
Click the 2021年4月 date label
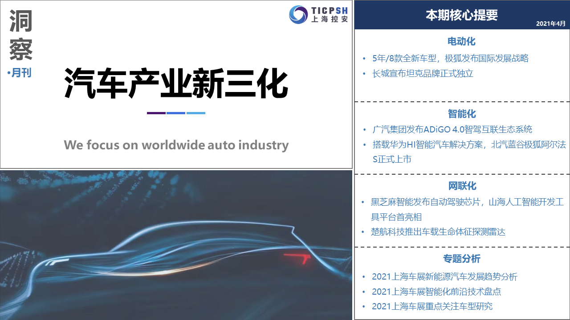pyautogui.click(x=550, y=24)
